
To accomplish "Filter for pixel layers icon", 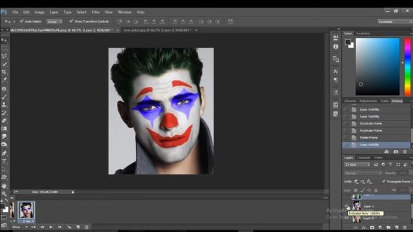I will [x=376, y=165].
